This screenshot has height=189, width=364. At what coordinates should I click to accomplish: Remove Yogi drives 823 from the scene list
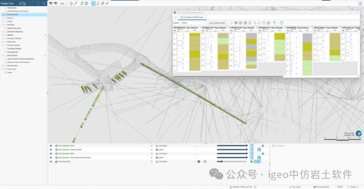click(152, 162)
